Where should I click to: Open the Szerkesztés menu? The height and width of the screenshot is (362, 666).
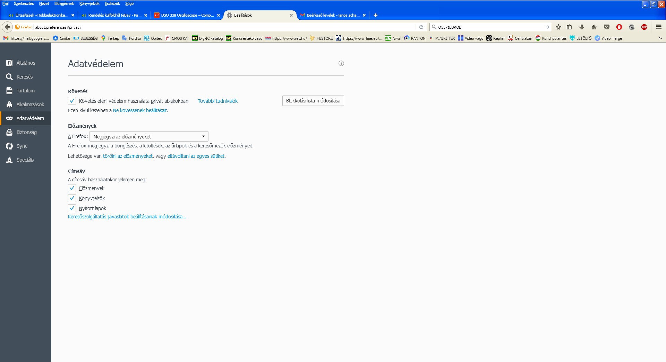click(x=24, y=3)
